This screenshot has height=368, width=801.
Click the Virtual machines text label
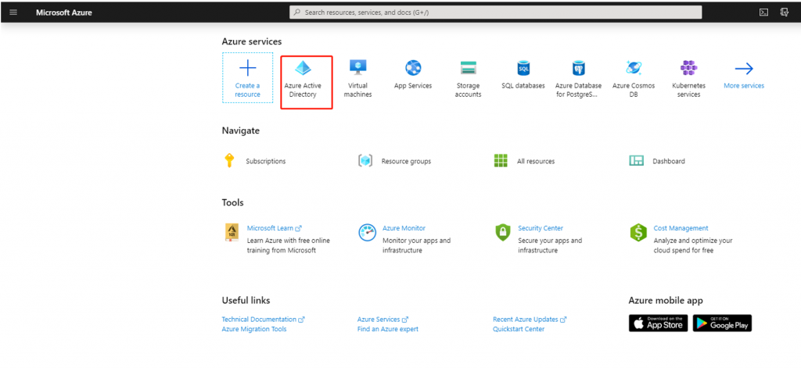357,90
